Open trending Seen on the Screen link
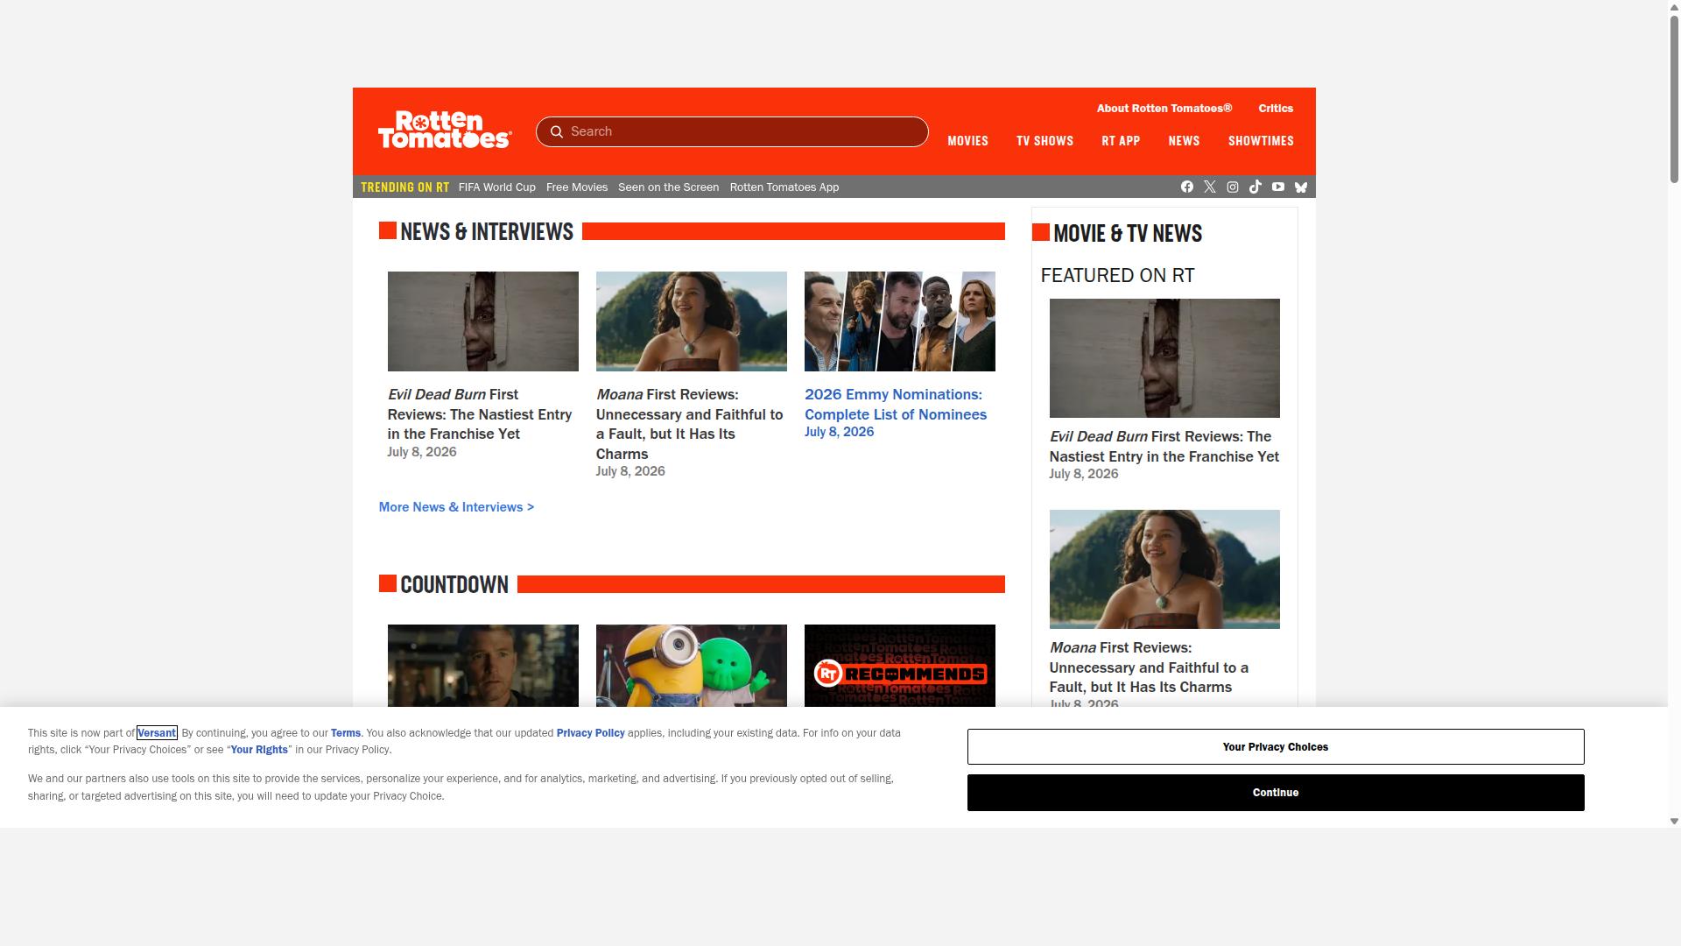The image size is (1681, 946). click(668, 187)
